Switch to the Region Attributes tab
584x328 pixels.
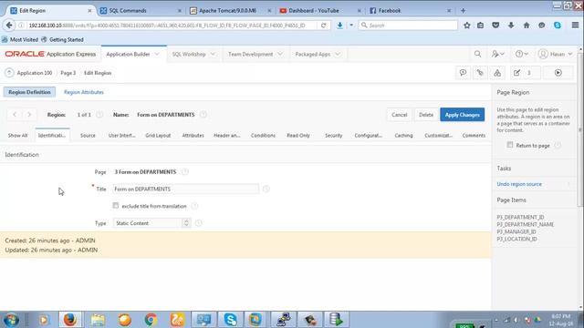tap(84, 92)
